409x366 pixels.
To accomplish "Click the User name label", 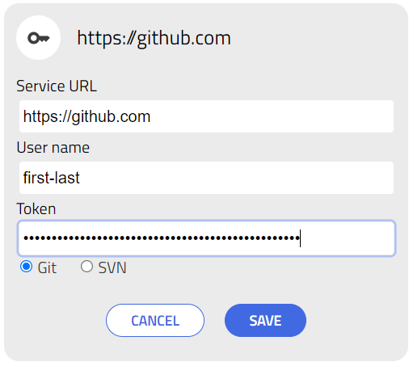I will [x=53, y=148].
